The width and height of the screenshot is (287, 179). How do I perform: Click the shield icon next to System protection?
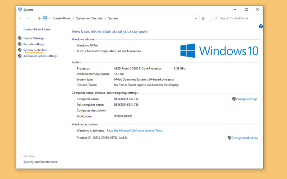20,50
